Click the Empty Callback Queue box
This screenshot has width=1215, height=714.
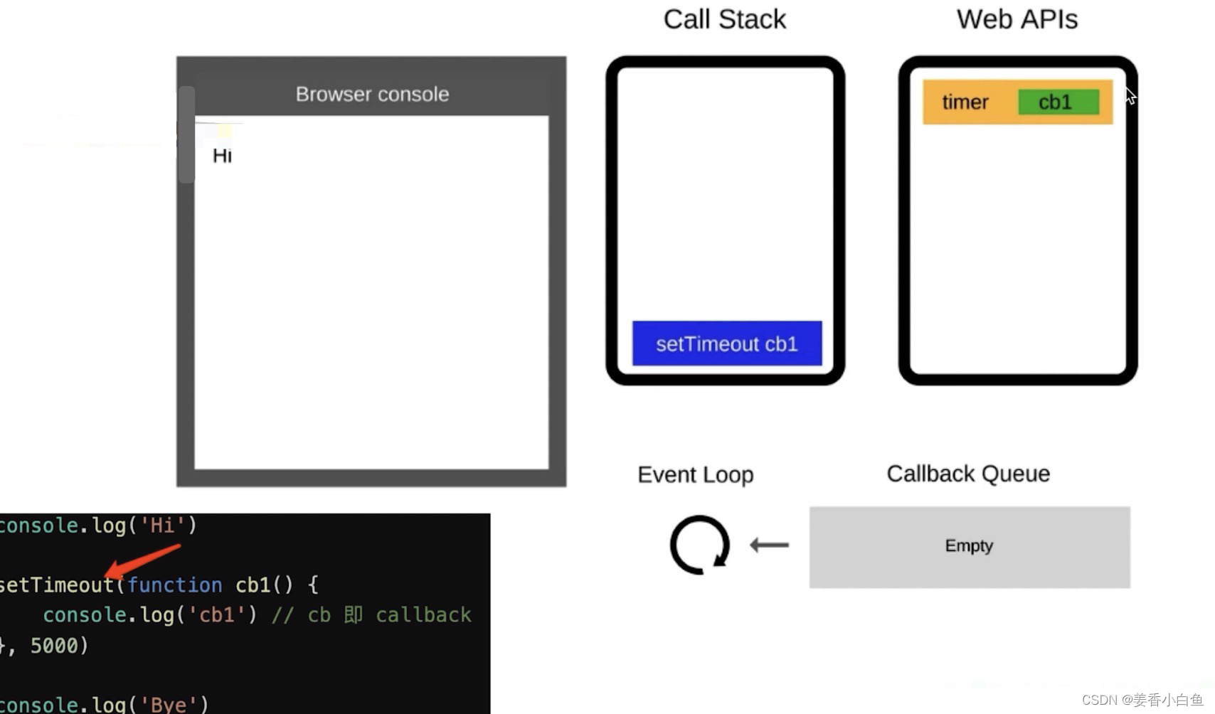pyautogui.click(x=970, y=547)
